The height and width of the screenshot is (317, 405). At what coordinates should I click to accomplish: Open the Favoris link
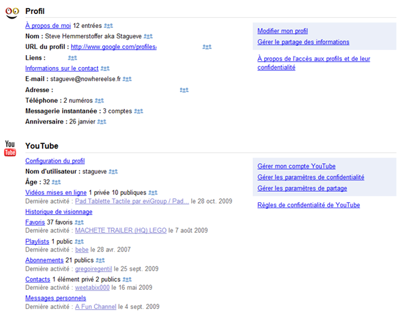coord(35,222)
